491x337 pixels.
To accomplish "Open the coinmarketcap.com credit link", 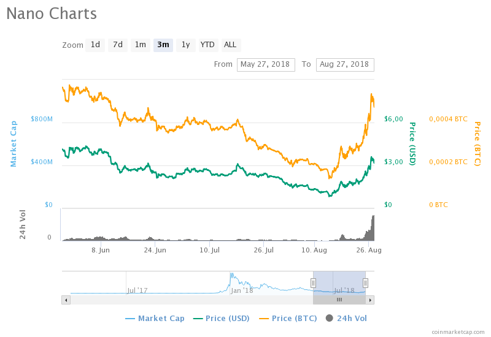I will click(458, 332).
